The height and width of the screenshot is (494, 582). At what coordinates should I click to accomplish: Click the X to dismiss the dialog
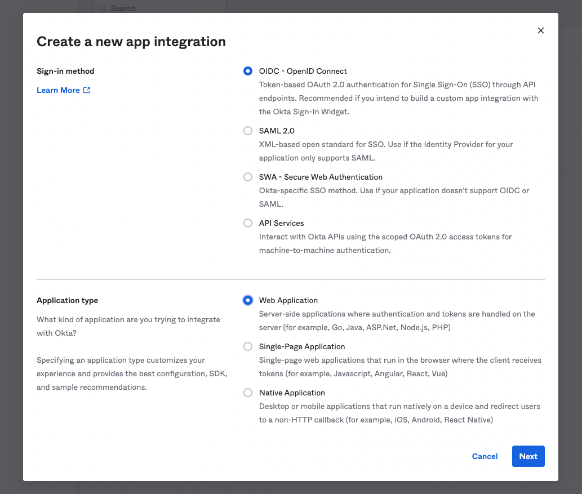coord(540,30)
